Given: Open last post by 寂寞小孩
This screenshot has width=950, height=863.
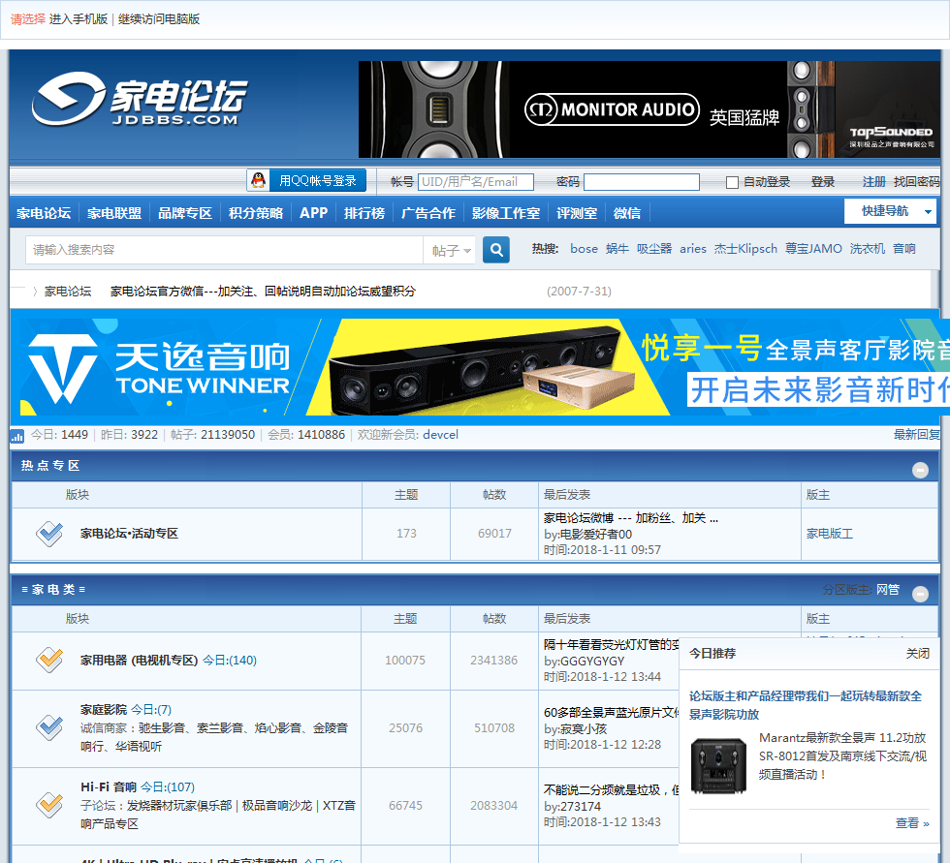Looking at the screenshot, I should tap(611, 712).
